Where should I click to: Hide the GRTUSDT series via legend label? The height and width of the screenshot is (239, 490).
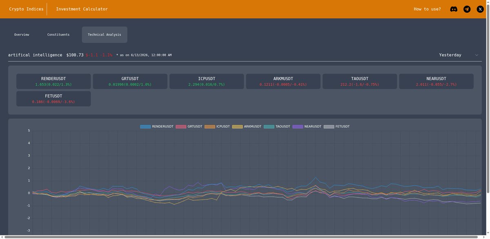pos(195,127)
